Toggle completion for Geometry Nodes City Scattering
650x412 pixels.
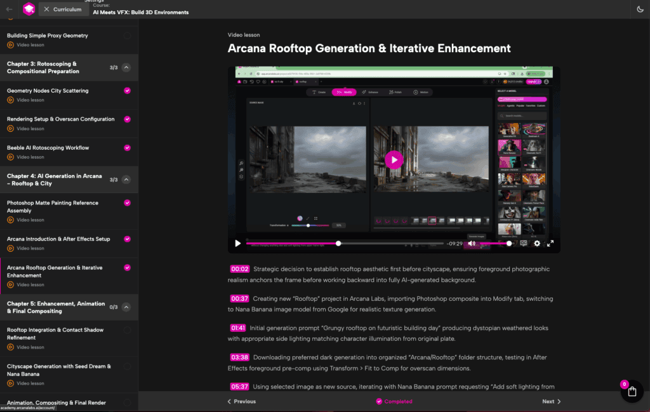127,91
